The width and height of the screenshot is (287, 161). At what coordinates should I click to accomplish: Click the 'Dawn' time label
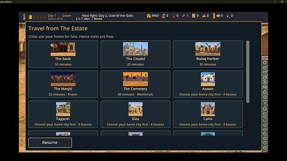[x=67, y=15]
